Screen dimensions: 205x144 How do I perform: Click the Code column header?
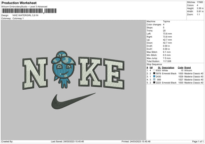click(x=180, y=68)
